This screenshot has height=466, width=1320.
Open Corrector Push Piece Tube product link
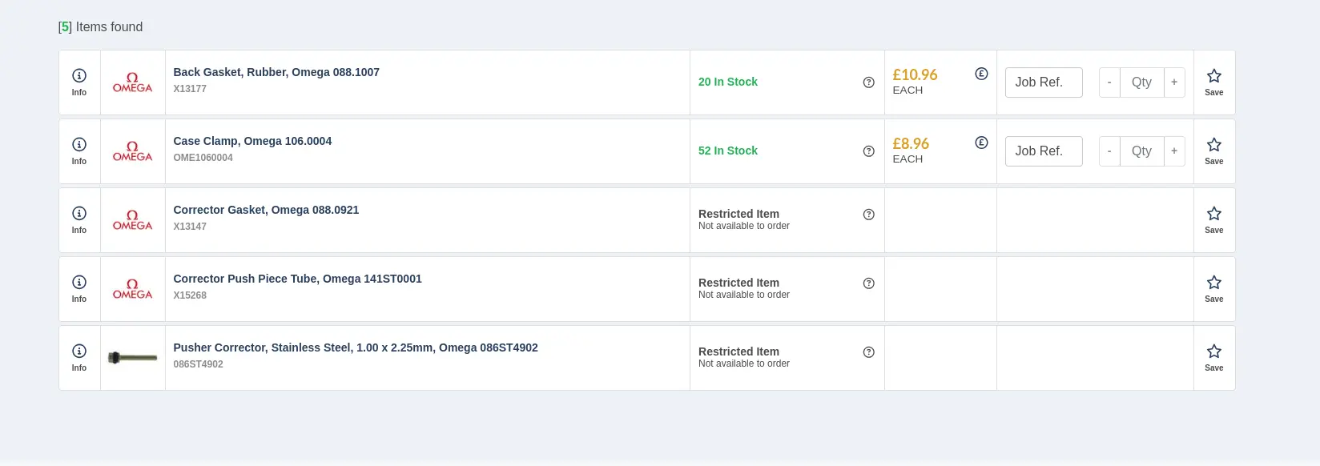(297, 279)
